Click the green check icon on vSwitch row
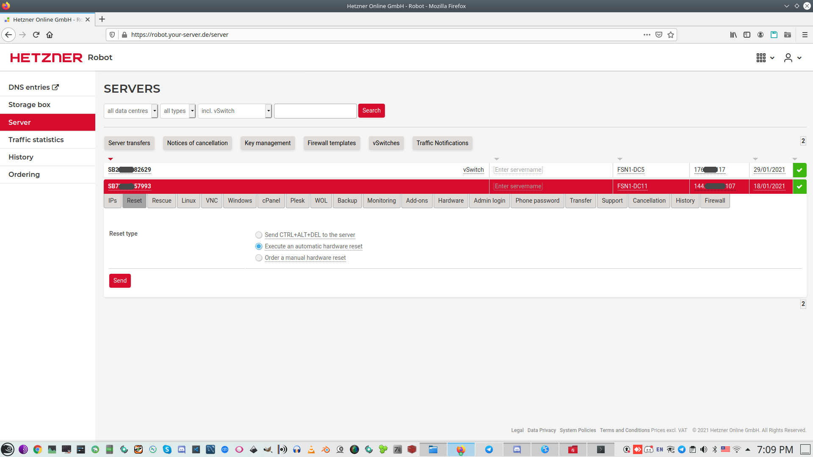The image size is (813, 457). click(x=799, y=170)
